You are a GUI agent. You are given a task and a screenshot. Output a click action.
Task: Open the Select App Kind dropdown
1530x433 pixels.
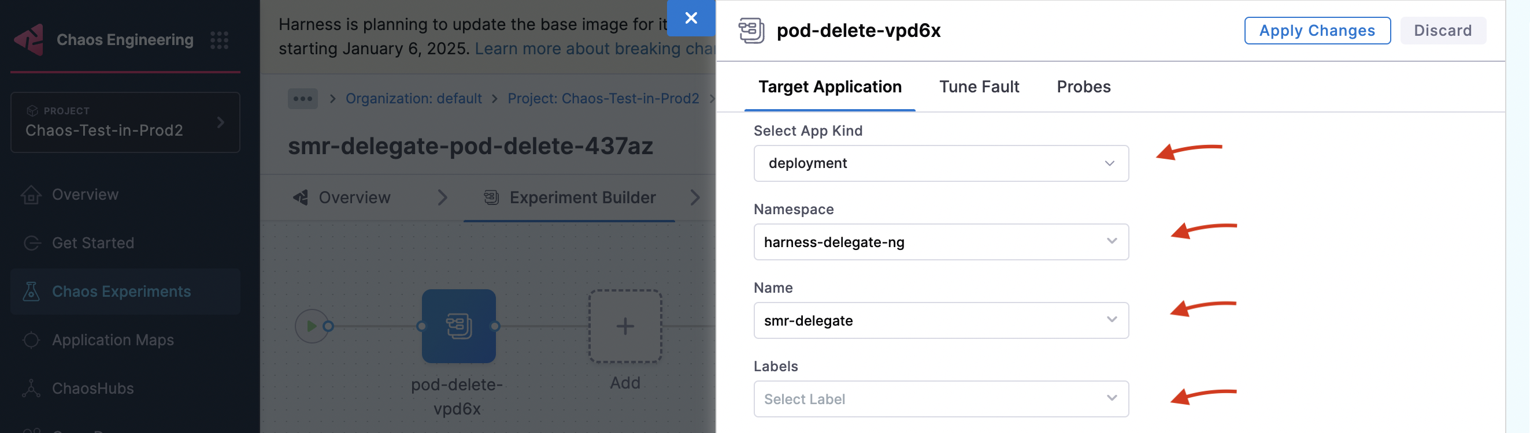coord(941,164)
